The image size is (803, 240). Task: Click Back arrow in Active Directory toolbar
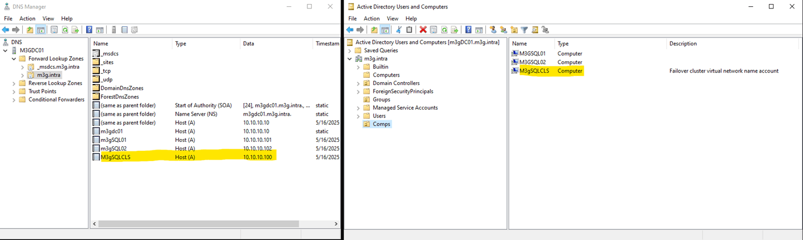click(x=350, y=30)
